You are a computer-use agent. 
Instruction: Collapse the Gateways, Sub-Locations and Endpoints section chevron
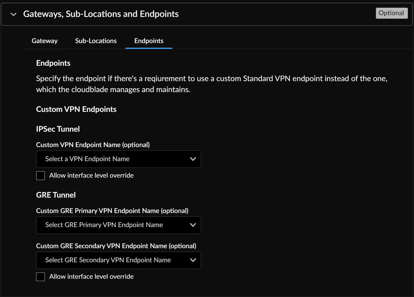13,14
